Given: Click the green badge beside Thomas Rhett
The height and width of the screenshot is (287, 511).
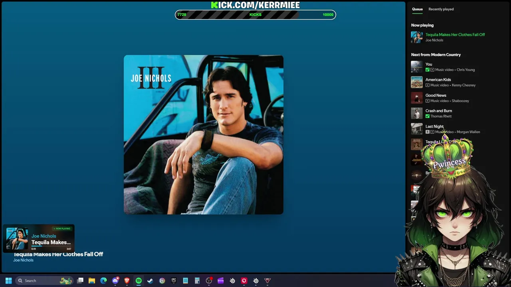Looking at the screenshot, I should 428,116.
